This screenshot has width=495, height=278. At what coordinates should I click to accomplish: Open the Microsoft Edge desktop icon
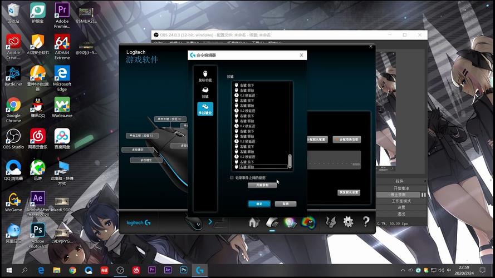pos(62,78)
